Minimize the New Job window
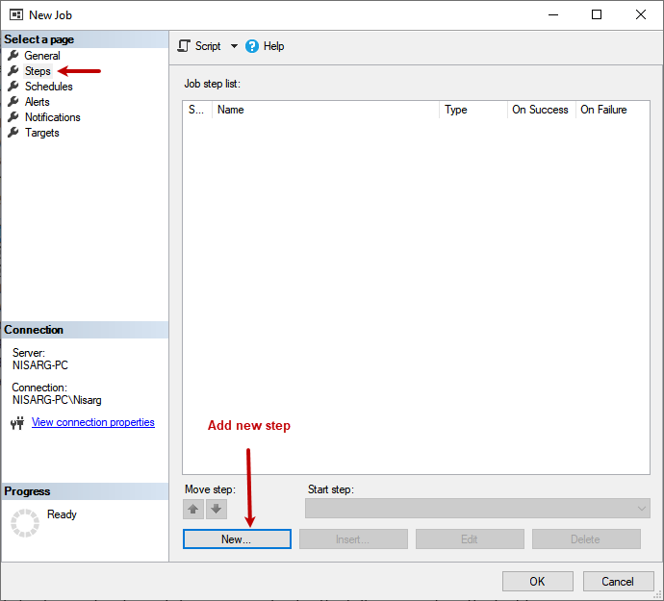This screenshot has height=601, width=664. 553,14
